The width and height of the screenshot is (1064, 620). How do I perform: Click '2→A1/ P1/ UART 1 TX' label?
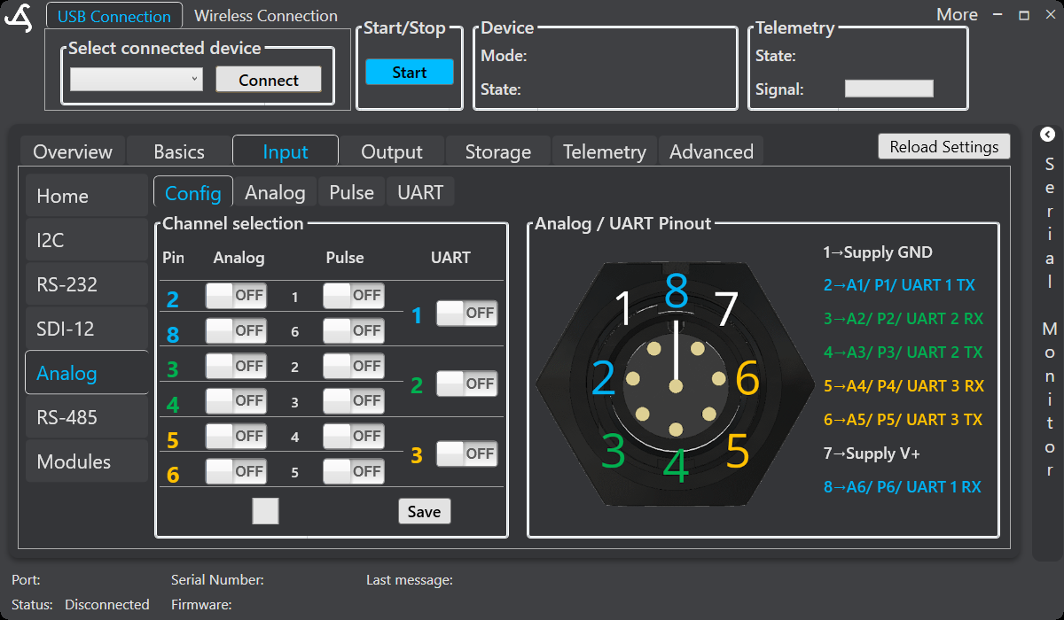click(x=899, y=285)
